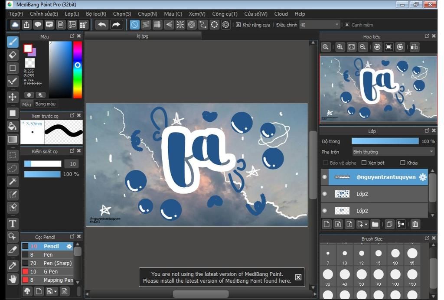The width and height of the screenshot is (444, 300).
Task: Toggle the Bảo vệ alpha checkbox
Action: coord(326,163)
